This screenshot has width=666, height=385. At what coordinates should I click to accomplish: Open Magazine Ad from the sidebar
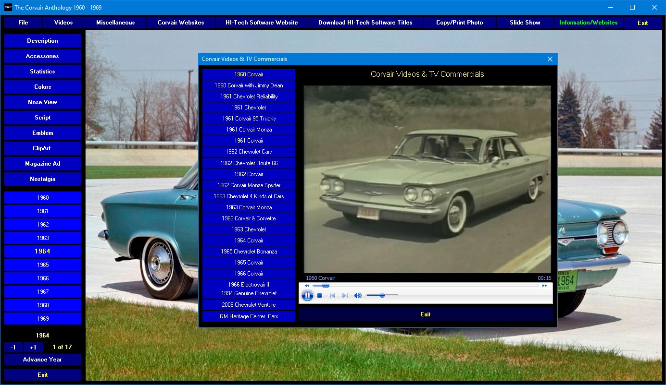pyautogui.click(x=43, y=164)
